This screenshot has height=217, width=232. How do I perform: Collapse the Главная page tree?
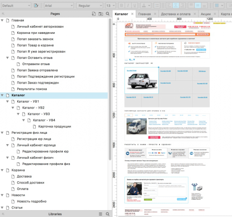[2, 20]
